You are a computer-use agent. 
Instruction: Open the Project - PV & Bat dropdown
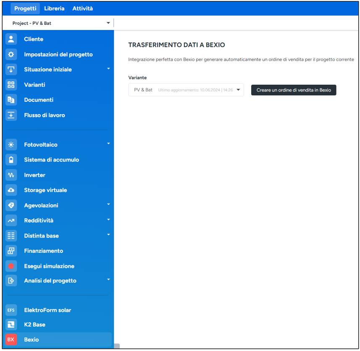point(108,23)
